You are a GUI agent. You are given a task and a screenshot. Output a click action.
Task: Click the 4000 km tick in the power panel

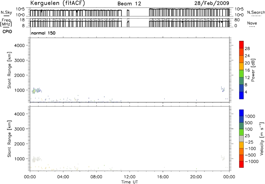tap(19, 46)
